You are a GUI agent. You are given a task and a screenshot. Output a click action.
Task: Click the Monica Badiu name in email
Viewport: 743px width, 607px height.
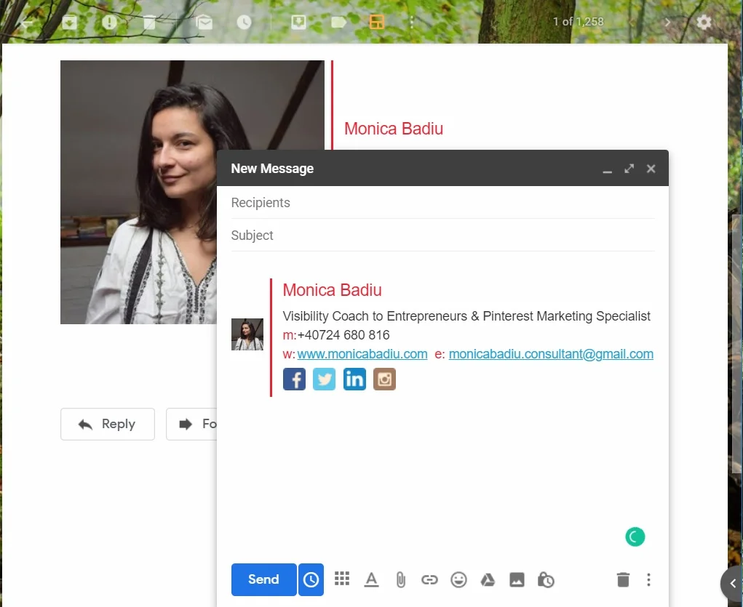pos(394,129)
